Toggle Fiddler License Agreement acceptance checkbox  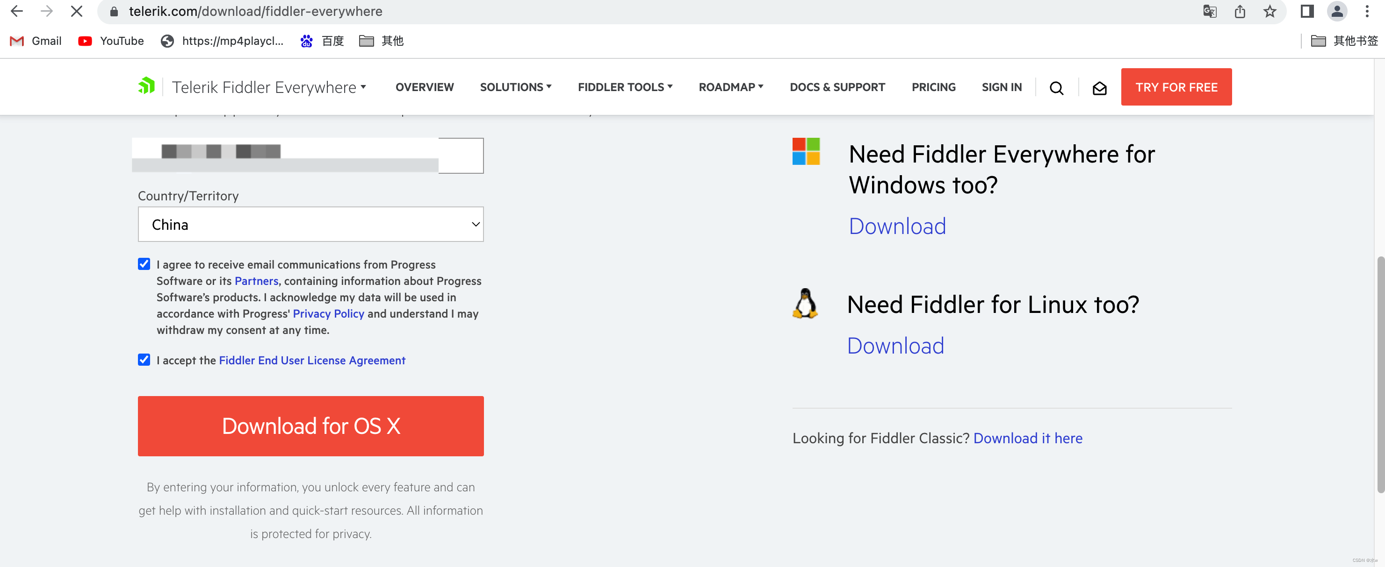pyautogui.click(x=144, y=359)
